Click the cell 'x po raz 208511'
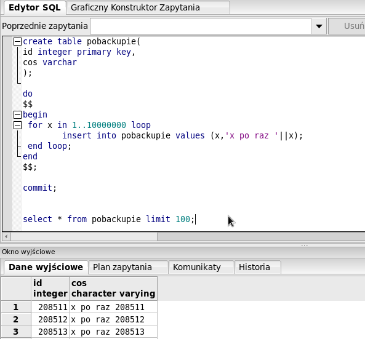The height and width of the screenshot is (339, 365). pos(113,307)
